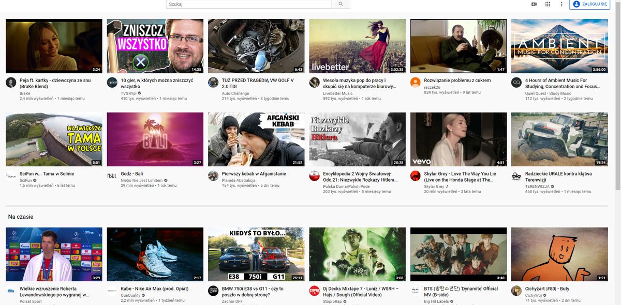Screen dimensions: 621x305
Task: Open BraKe channel avatar
Action: click(11, 83)
